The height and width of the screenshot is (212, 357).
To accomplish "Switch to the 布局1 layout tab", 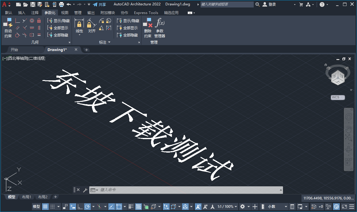I will point(26,197).
